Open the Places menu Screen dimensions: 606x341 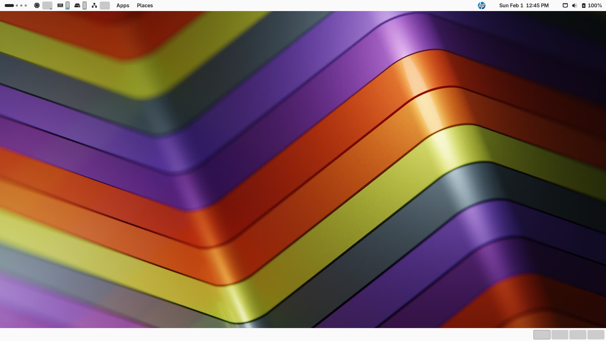point(145,5)
